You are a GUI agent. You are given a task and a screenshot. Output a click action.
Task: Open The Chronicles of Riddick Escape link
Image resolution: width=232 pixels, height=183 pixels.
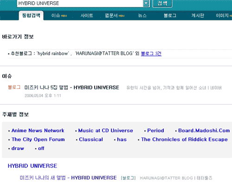[x=184, y=139]
